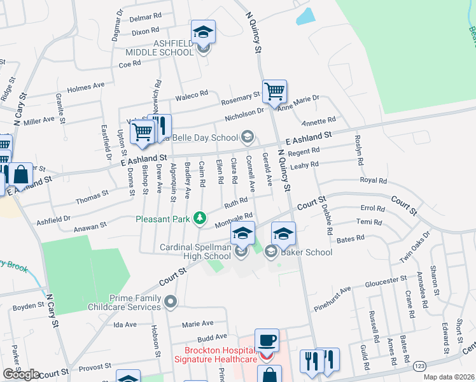The width and height of the screenshot is (476, 382).
Task: Click the Nicholson Dr street label
Action: click(244, 115)
